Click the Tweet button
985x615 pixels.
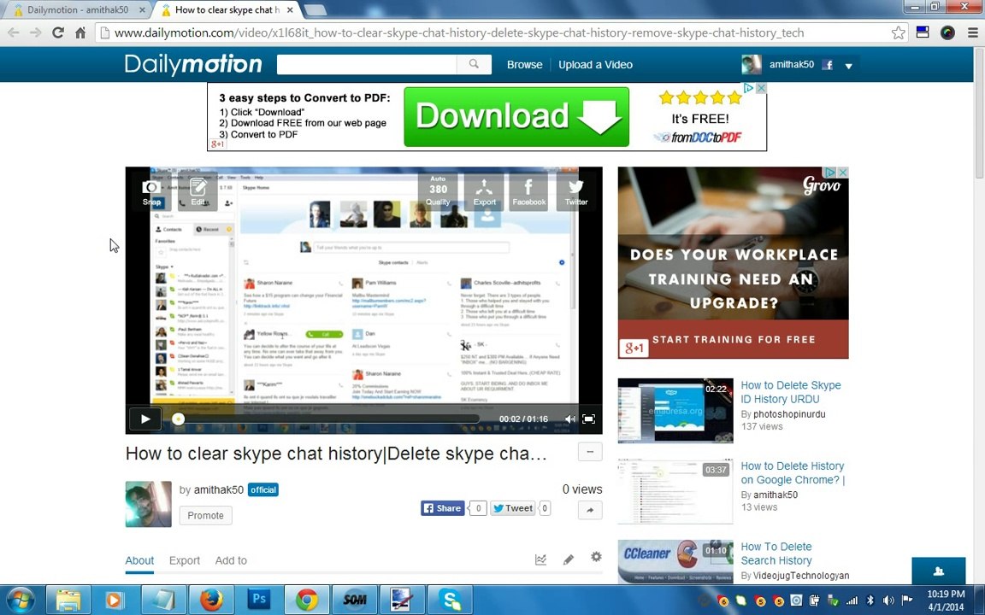coord(513,508)
